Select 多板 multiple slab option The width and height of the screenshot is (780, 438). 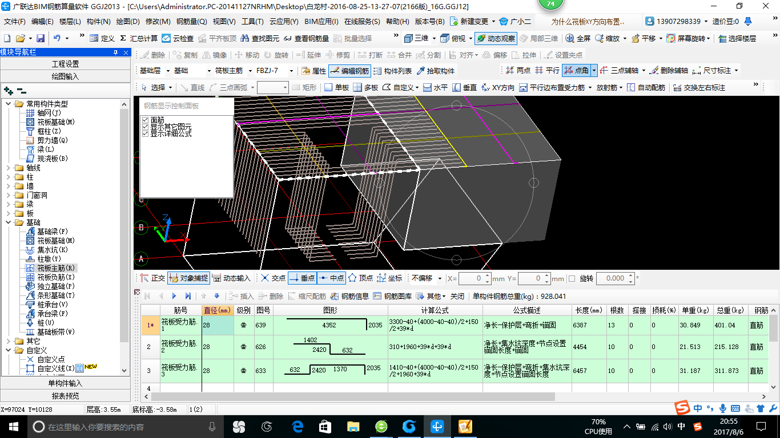365,87
